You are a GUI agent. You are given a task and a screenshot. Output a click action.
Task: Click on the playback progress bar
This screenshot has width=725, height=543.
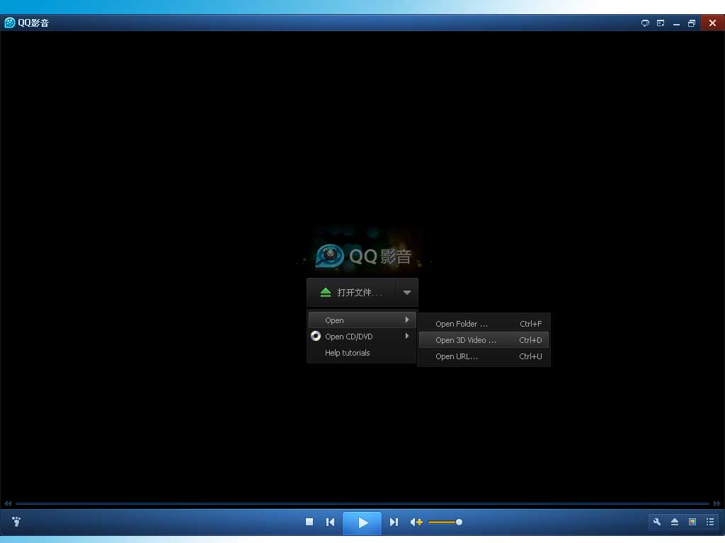(362, 503)
